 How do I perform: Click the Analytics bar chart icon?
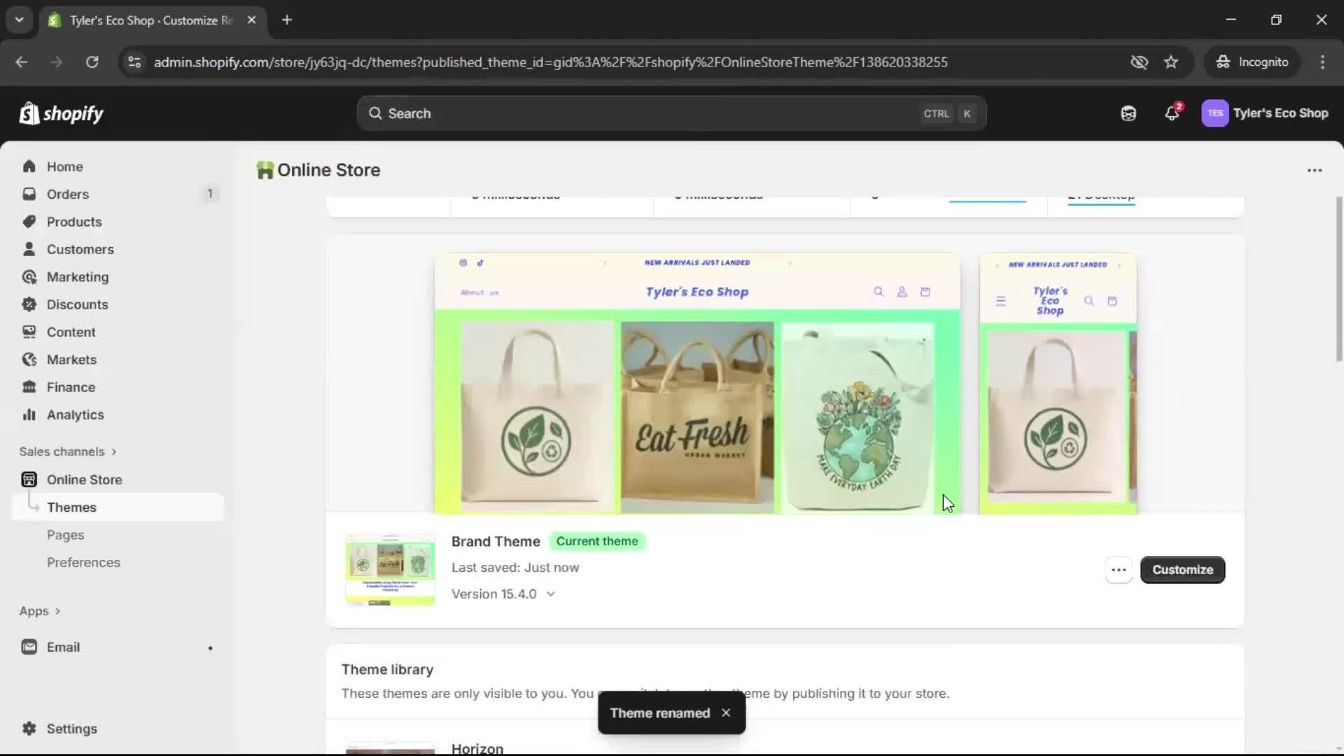click(29, 414)
